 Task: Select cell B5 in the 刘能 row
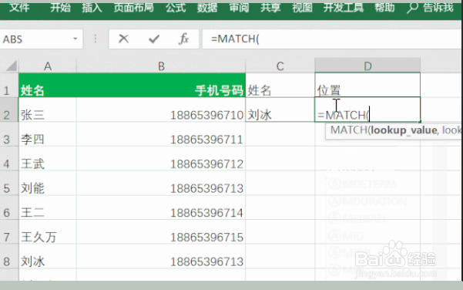[161, 183]
